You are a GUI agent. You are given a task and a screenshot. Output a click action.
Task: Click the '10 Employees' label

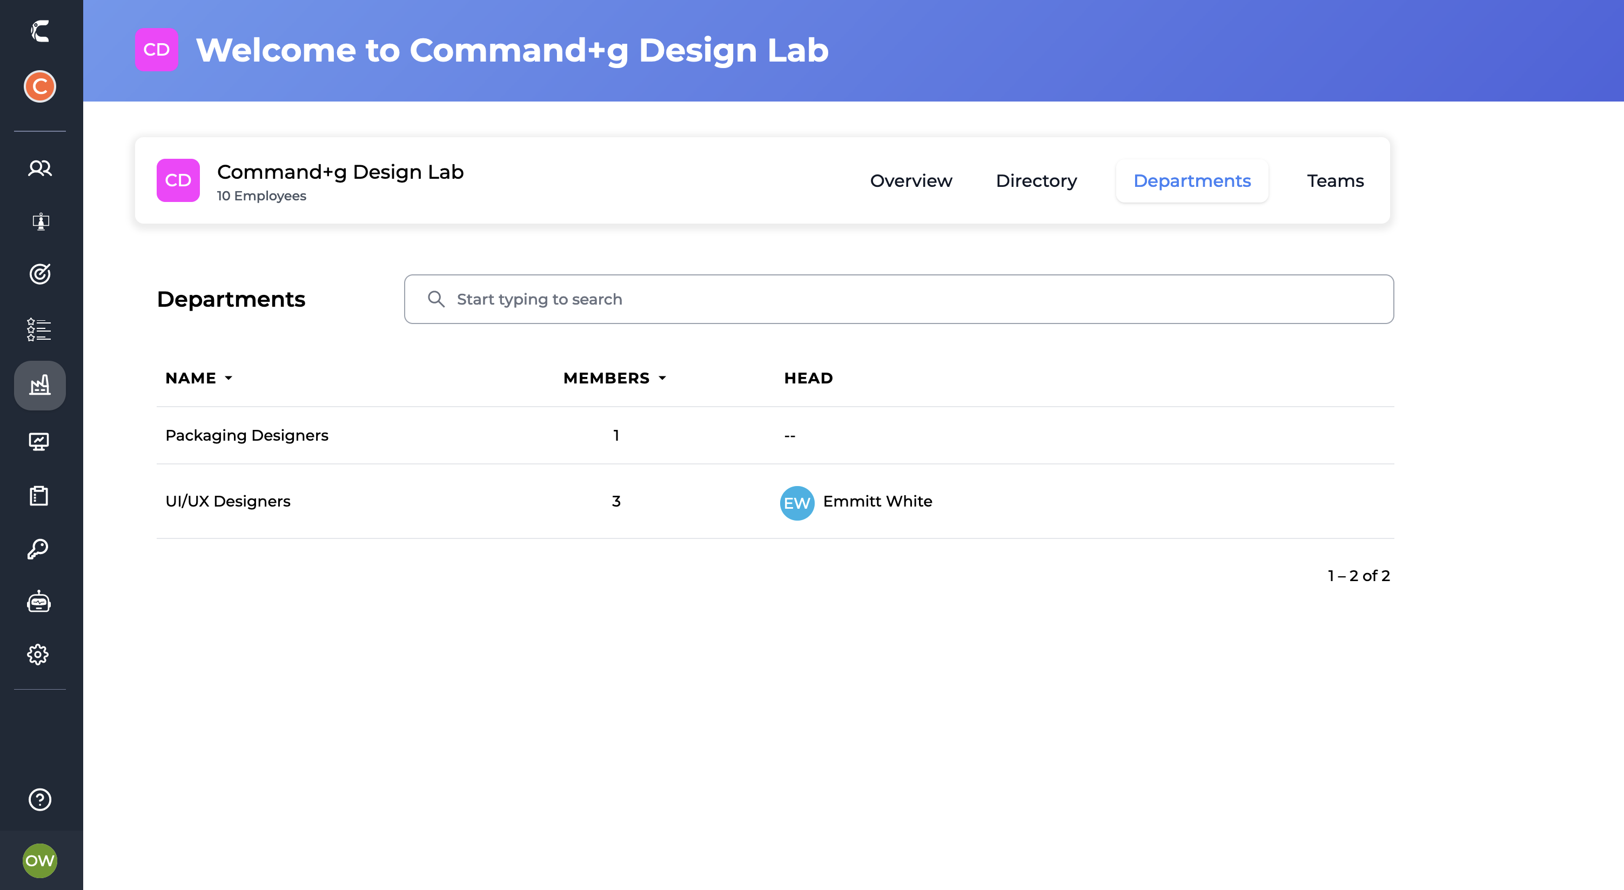tap(261, 196)
